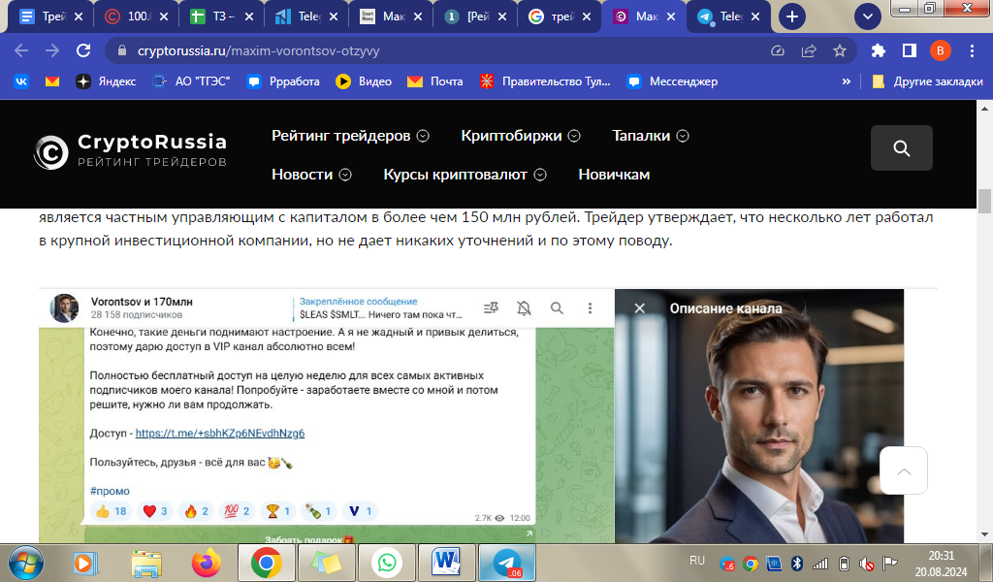Expand the Тапалки menu
This screenshot has height=582, width=993.
[651, 136]
